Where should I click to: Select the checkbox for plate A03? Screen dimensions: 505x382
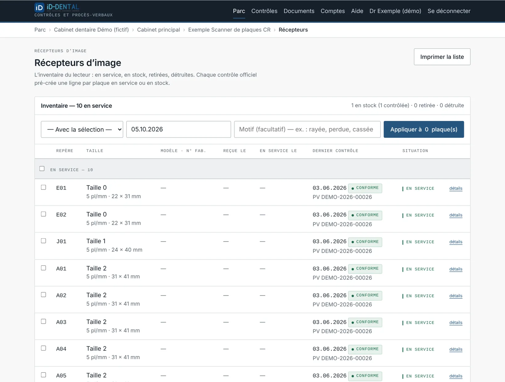click(44, 321)
